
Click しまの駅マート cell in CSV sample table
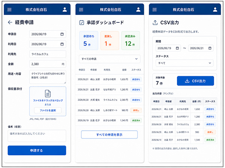(x=183, y=132)
